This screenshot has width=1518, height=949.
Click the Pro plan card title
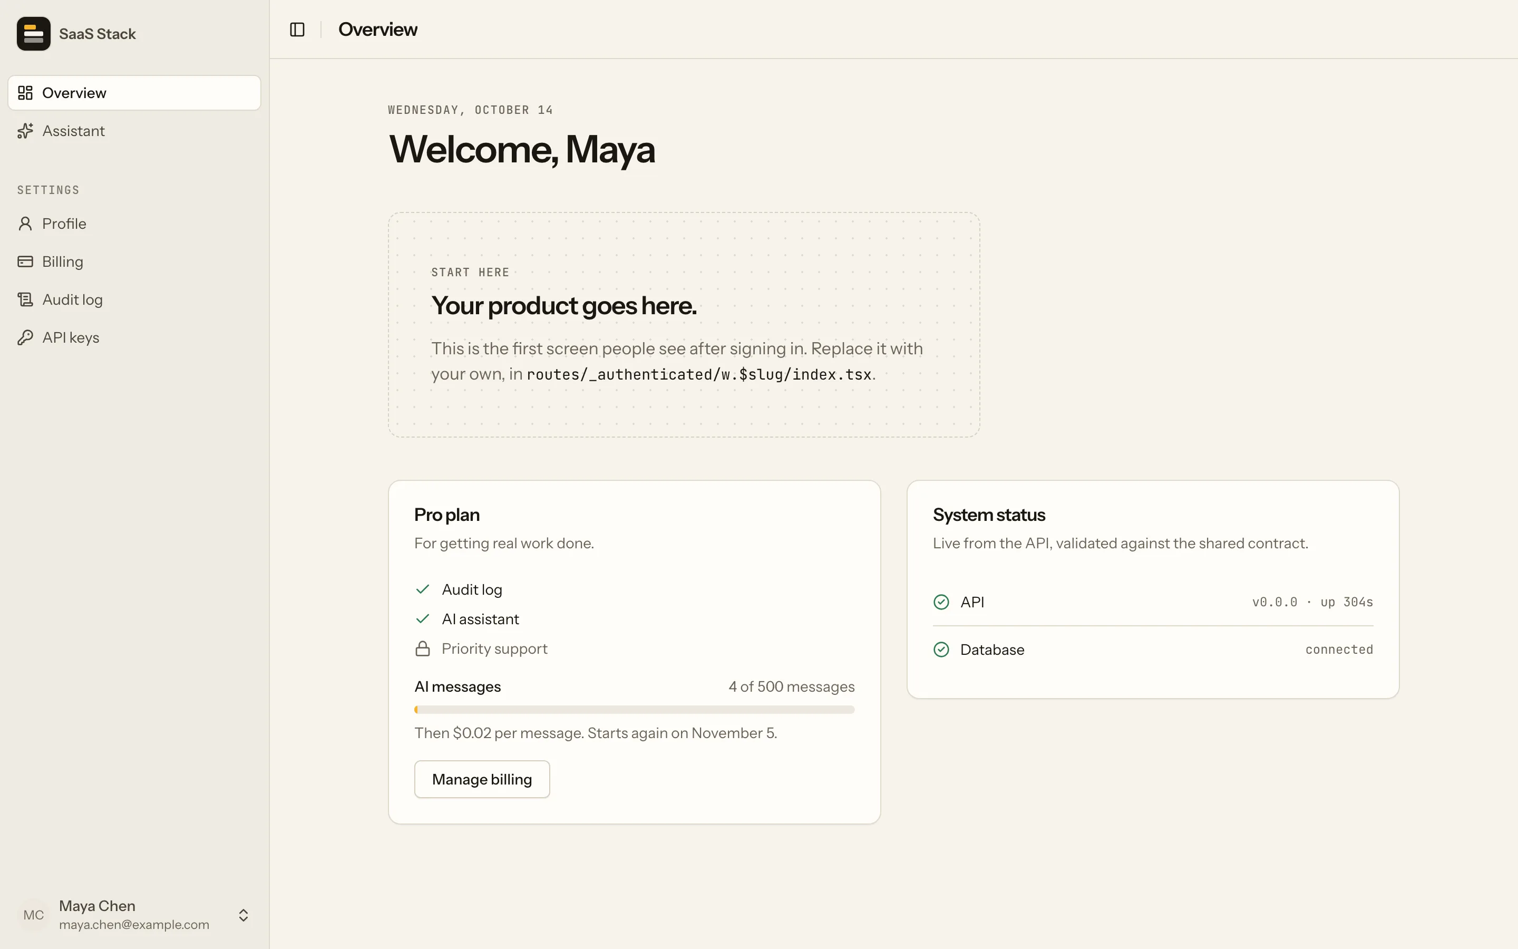[x=446, y=515]
